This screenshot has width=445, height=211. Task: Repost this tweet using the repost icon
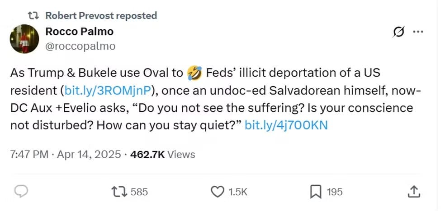click(120, 192)
